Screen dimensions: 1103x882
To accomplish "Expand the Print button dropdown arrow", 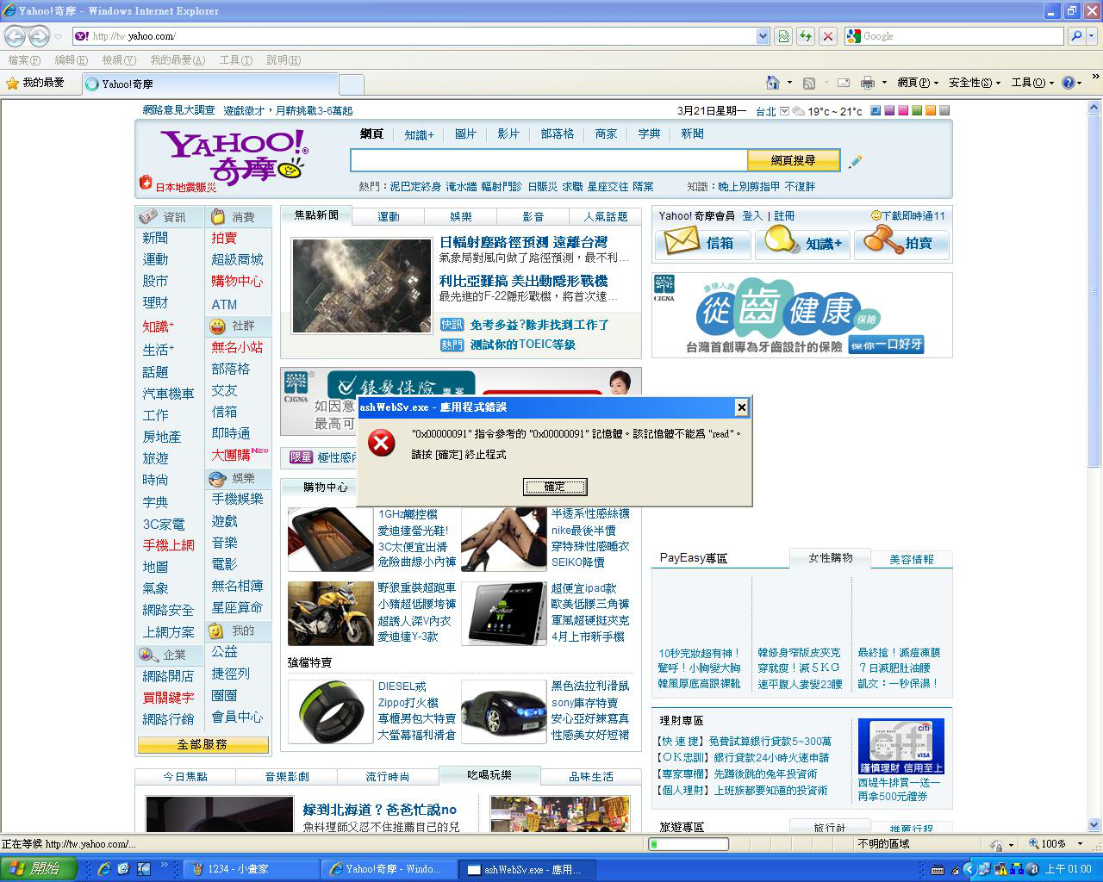I will click(883, 83).
